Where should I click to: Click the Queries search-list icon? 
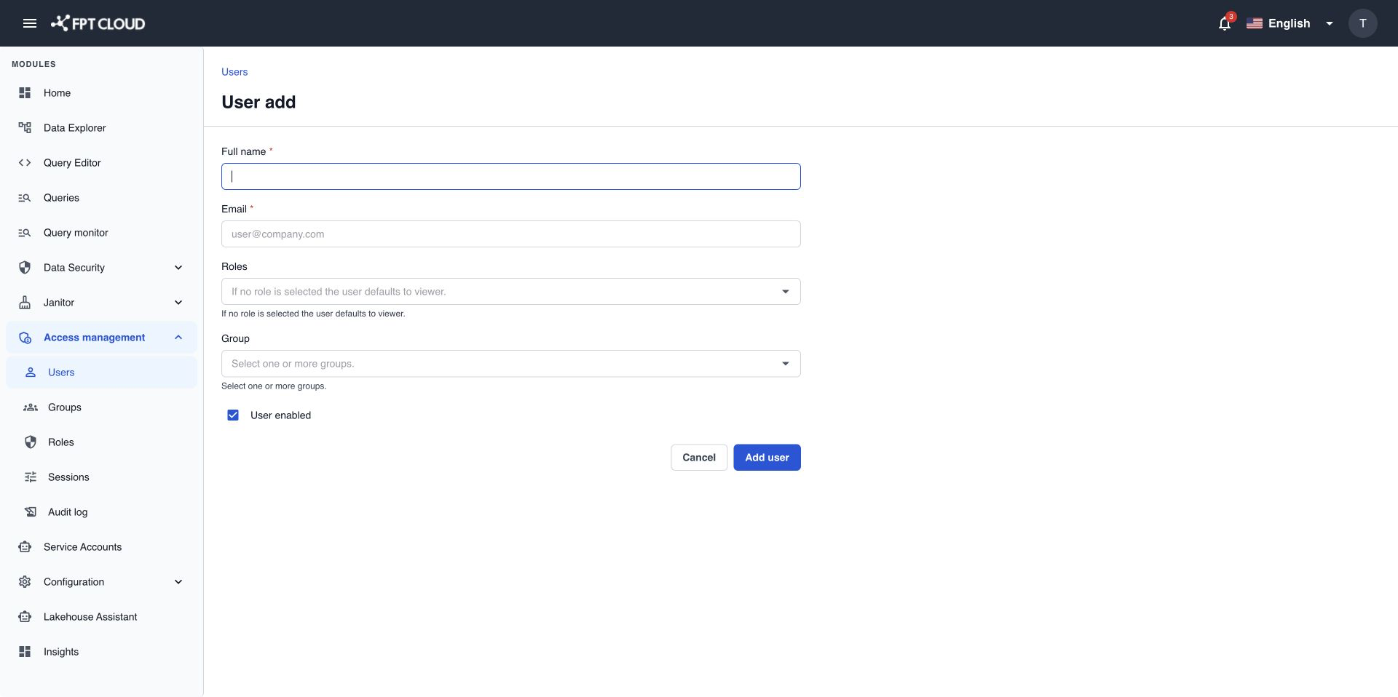(x=25, y=198)
